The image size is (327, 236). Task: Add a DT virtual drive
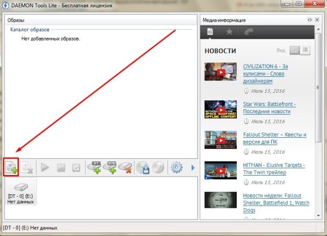94,167
